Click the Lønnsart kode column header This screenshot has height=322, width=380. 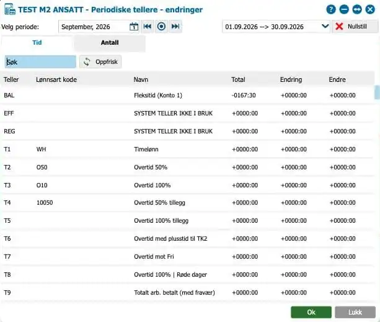click(56, 79)
